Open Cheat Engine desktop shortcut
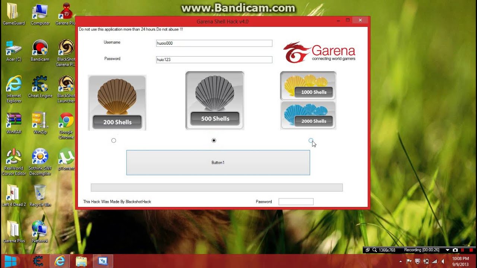This screenshot has width=477, height=268. [x=40, y=87]
